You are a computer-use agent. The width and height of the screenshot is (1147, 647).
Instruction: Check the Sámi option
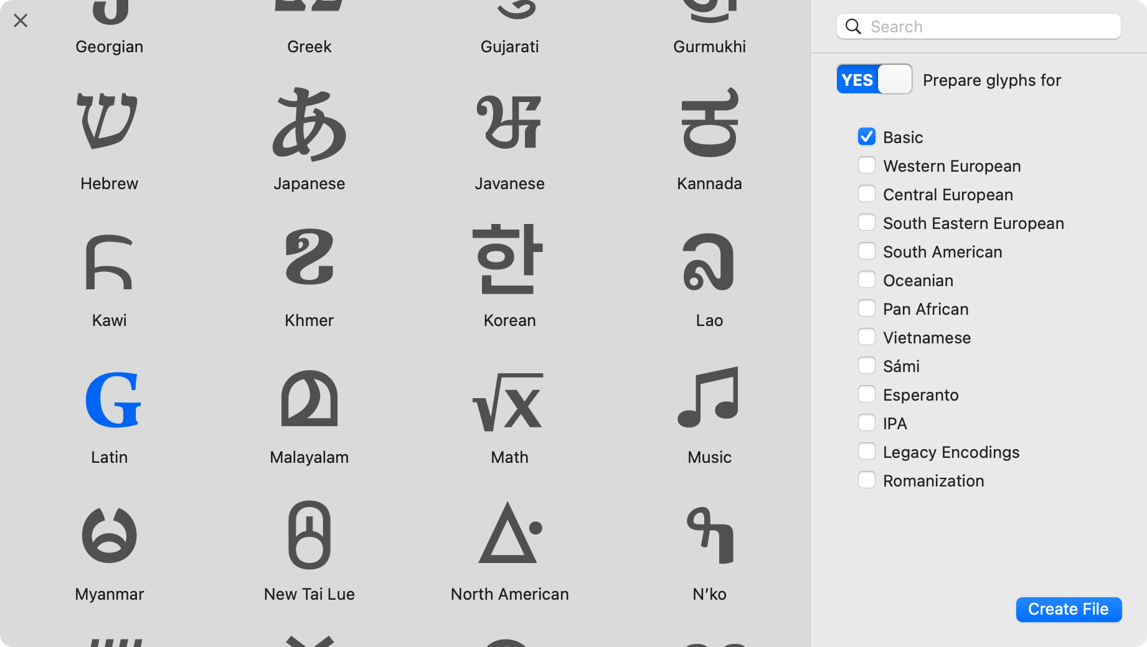coord(867,366)
